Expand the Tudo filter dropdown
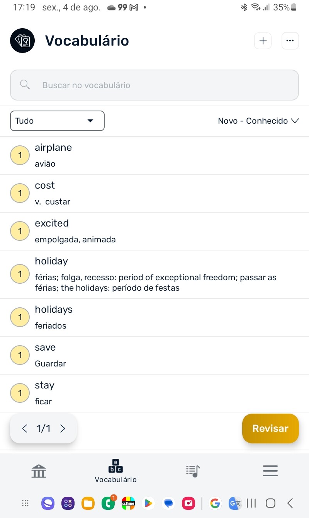 click(x=57, y=121)
